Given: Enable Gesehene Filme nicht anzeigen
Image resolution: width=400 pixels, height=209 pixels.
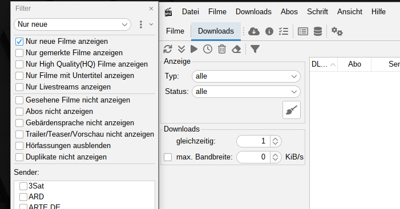Looking at the screenshot, I should pyautogui.click(x=19, y=100).
